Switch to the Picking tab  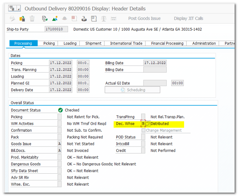(49, 43)
